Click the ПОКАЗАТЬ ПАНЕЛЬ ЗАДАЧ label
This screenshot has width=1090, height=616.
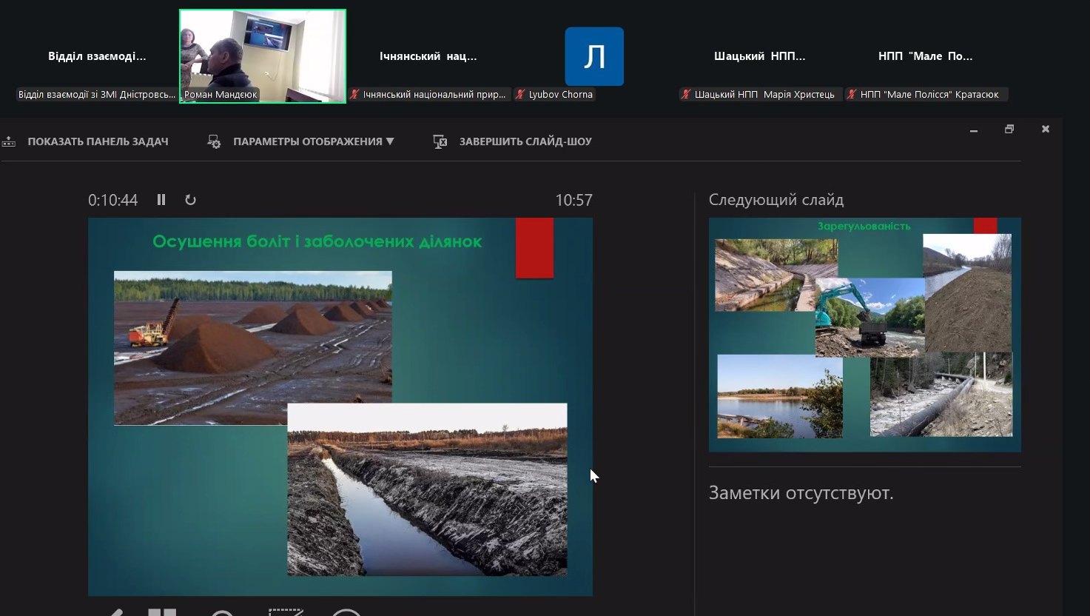[98, 141]
